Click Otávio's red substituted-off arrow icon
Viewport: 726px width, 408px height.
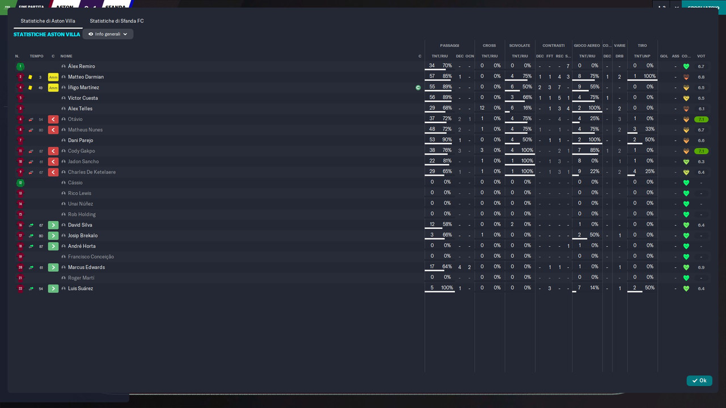pyautogui.click(x=53, y=120)
